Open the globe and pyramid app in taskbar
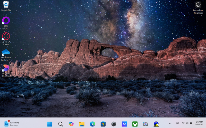Screen dimensions: 206x128 pyautogui.click(x=156, y=124)
